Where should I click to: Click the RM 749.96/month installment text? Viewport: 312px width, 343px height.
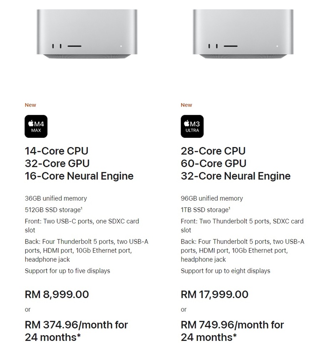click(x=233, y=331)
